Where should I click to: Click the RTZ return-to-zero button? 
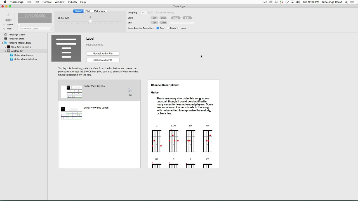(8, 20)
